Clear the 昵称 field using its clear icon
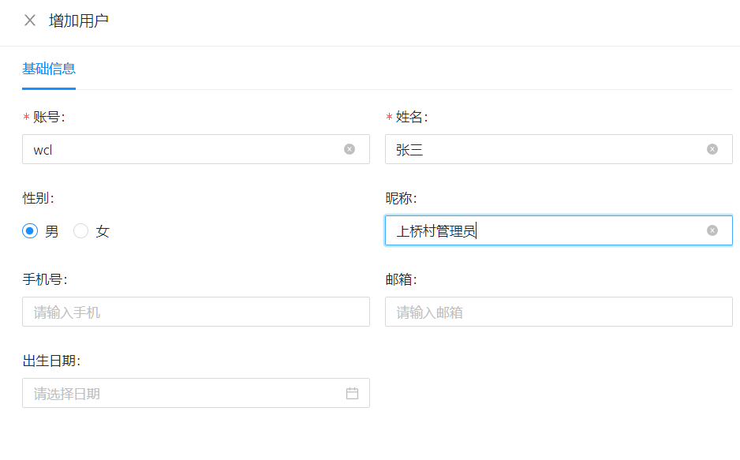 point(712,230)
